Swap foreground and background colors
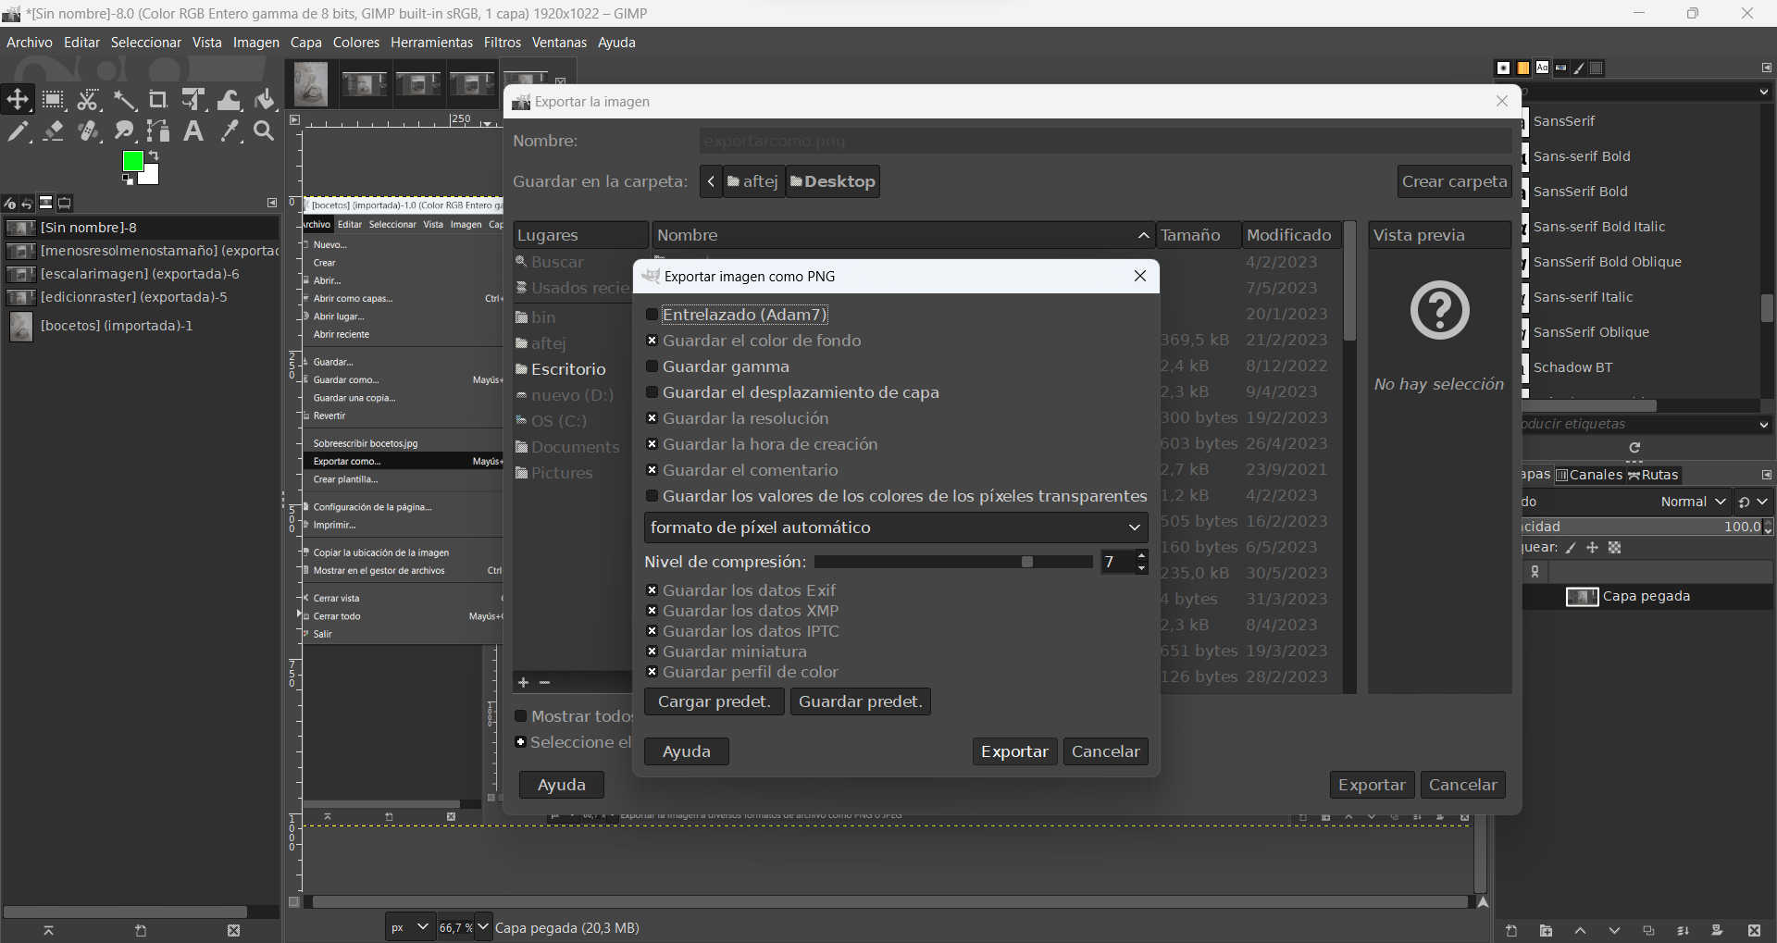The image size is (1777, 943). pyautogui.click(x=154, y=155)
